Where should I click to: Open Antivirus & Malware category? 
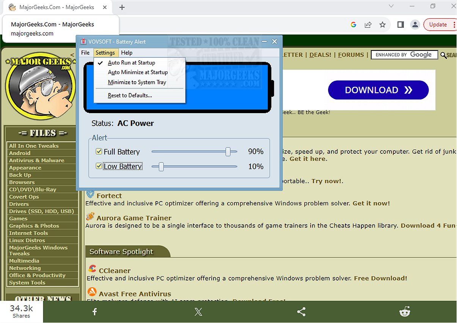(36, 160)
